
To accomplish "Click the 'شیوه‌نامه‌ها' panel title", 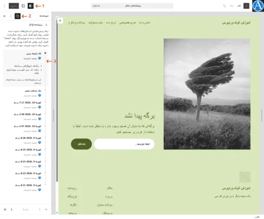I will (44, 16).
